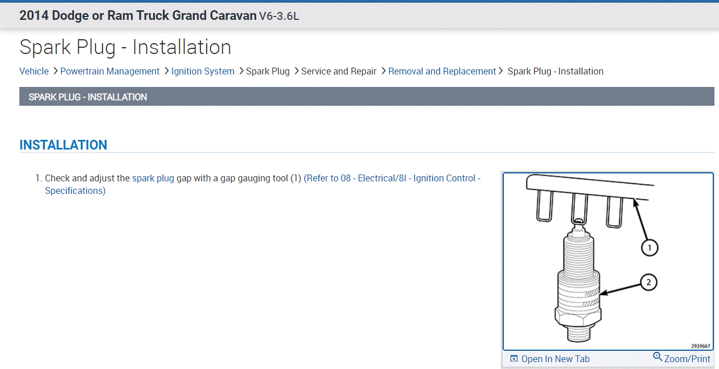Viewport: 719px width, 369px height.
Task: Click the chevron before Removal and Replacement
Action: [x=383, y=71]
